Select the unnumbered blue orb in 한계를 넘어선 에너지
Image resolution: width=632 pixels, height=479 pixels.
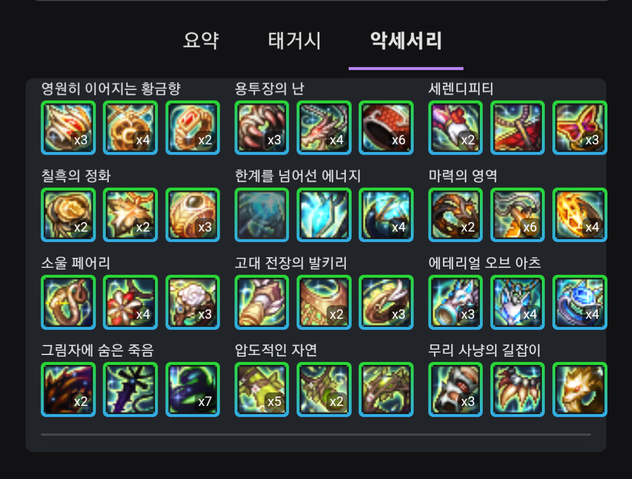point(262,215)
